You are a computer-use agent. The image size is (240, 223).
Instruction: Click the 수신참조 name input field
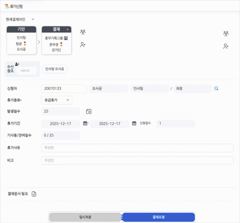(x=27, y=70)
